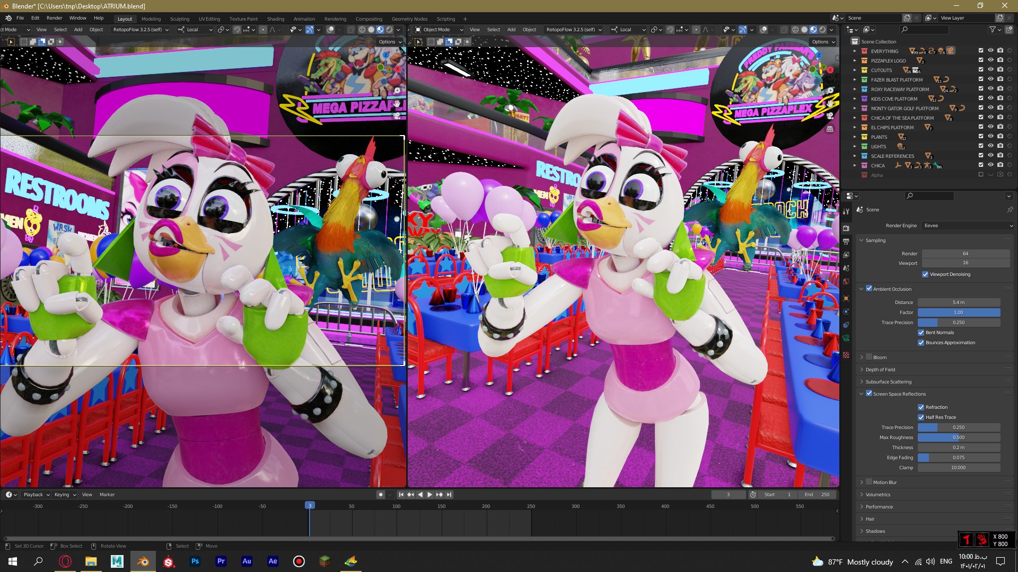The image size is (1018, 572).
Task: Switch to Sculpting workspace tab
Action: [x=180, y=19]
